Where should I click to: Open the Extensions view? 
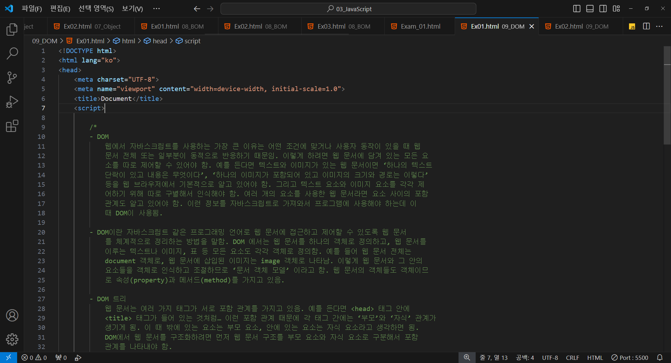pyautogui.click(x=12, y=126)
